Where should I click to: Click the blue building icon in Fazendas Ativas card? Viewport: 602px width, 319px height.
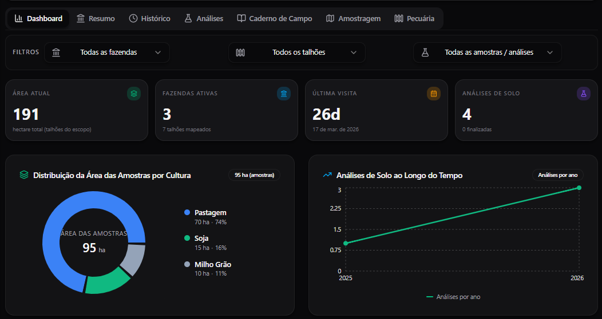[283, 93]
